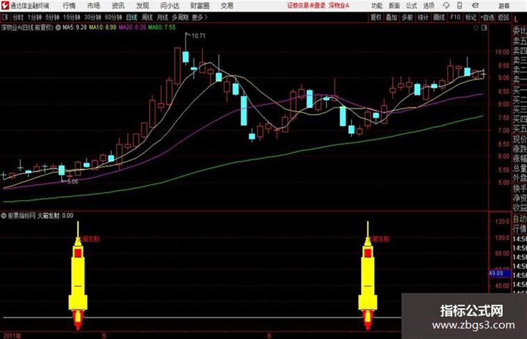Toggle the left panel icon beside 分时

click(5, 17)
